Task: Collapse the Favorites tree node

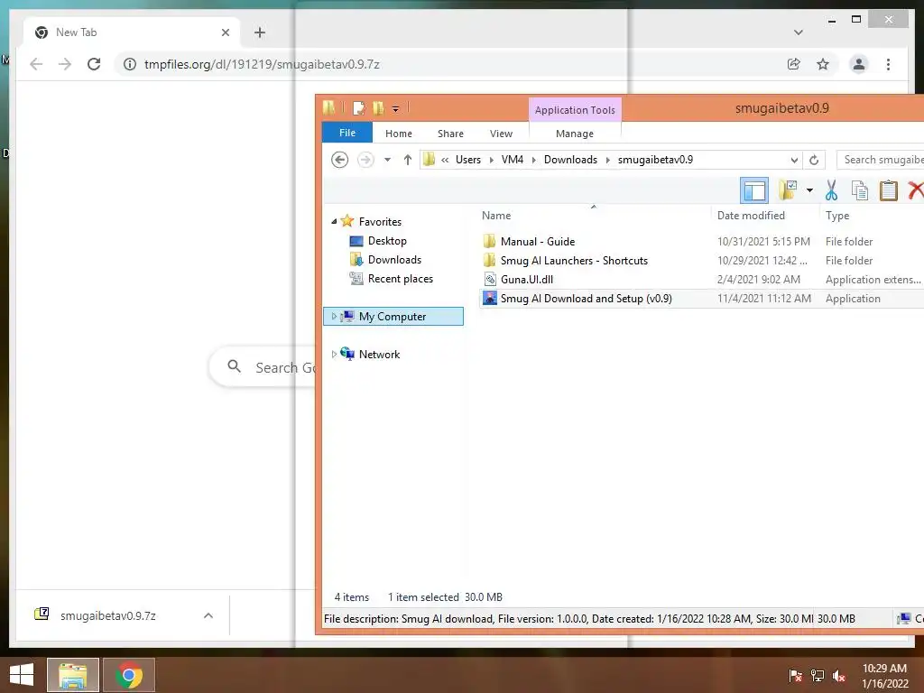Action: tap(334, 222)
